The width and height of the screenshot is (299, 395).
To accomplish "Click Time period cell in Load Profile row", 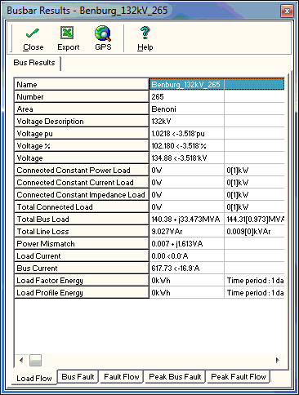I will [255, 292].
